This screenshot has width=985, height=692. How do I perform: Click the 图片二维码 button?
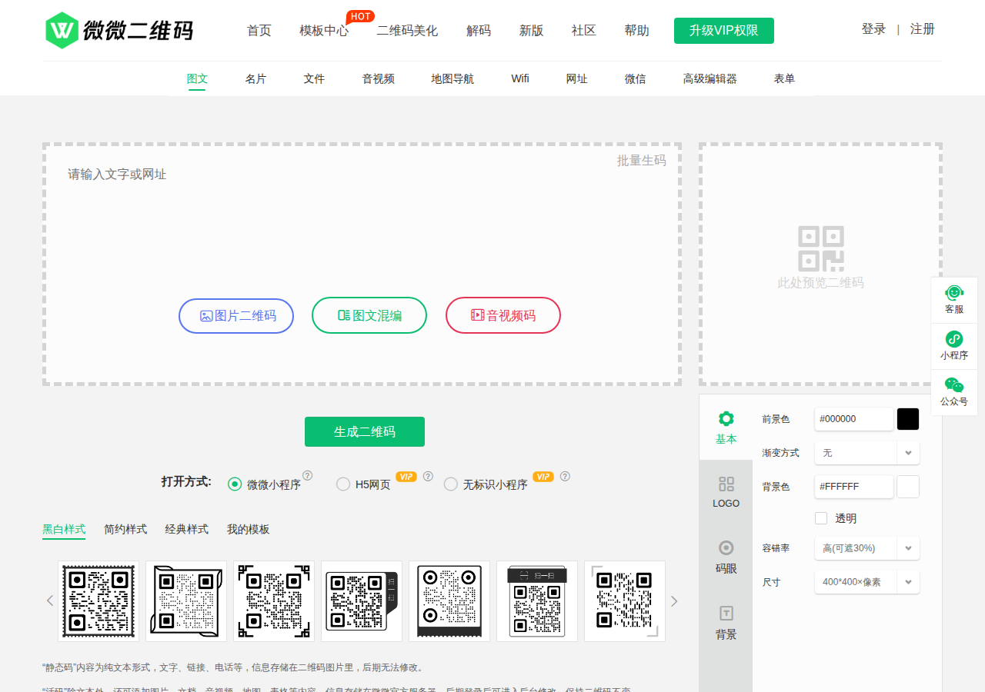pyautogui.click(x=236, y=316)
